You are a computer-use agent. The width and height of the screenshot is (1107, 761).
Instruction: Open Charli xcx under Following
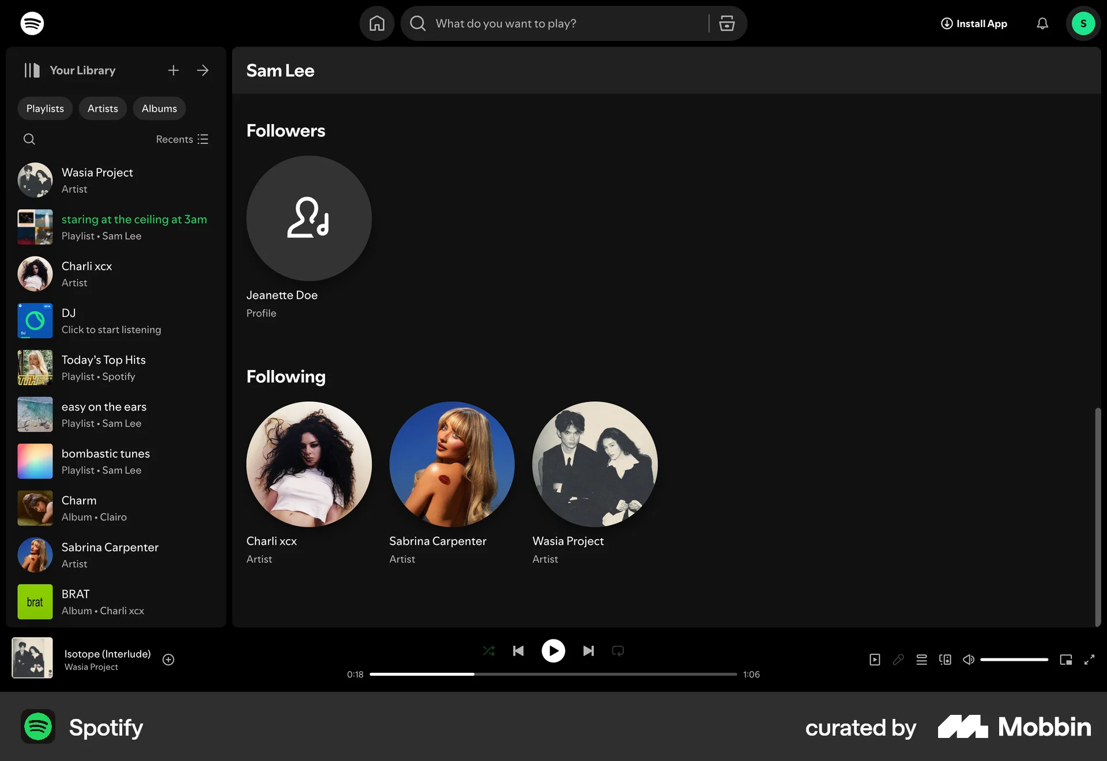pos(308,465)
